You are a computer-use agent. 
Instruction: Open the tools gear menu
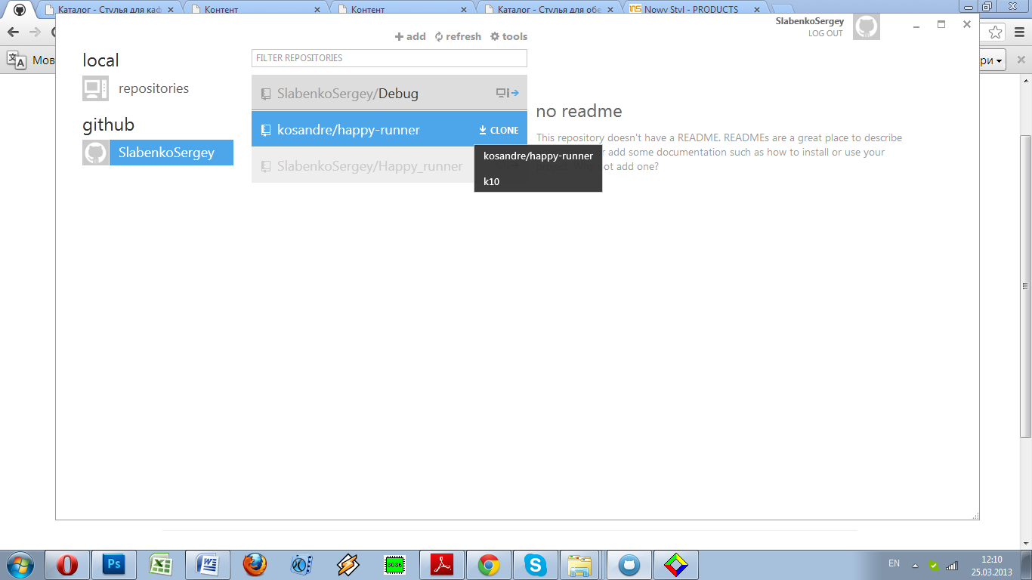click(x=508, y=36)
